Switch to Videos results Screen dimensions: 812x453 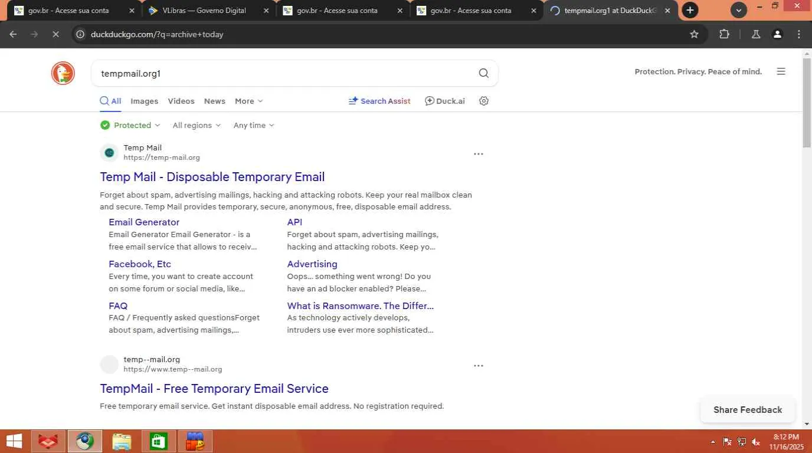click(181, 101)
